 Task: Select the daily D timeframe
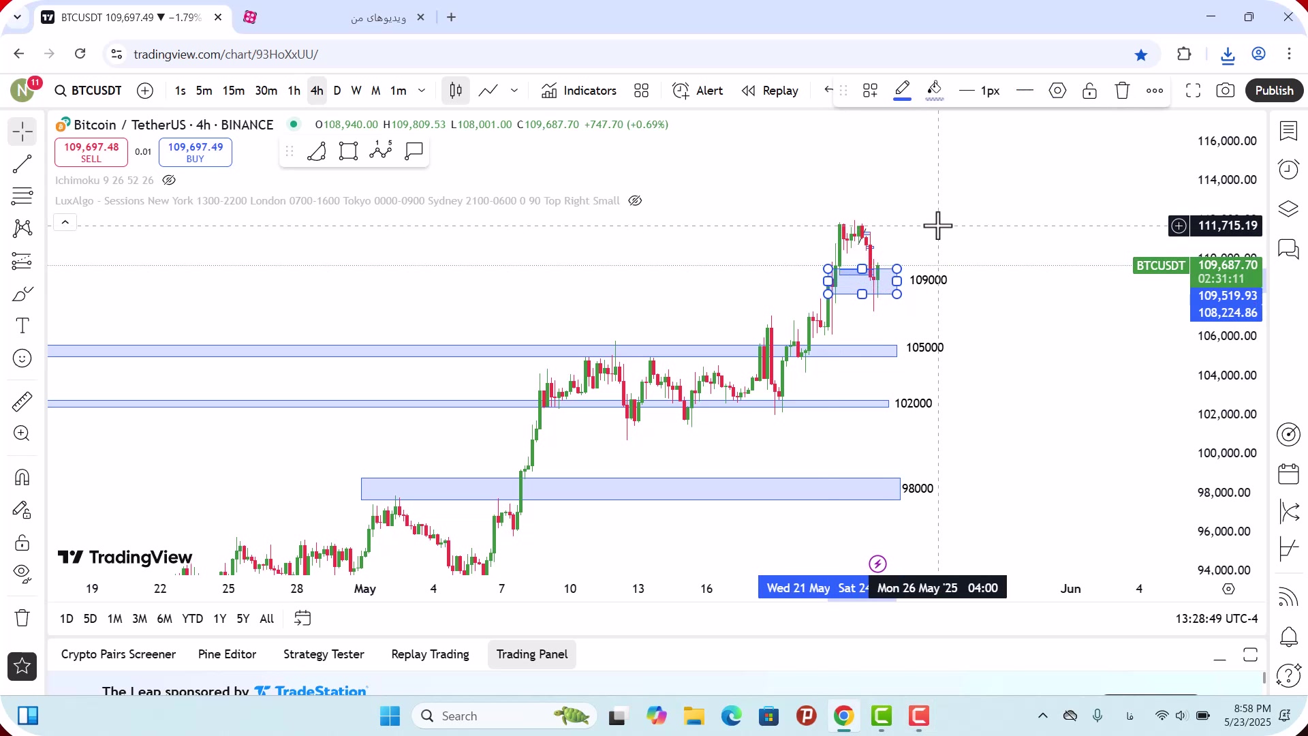(x=337, y=91)
